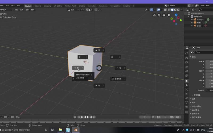Image resolution: width=213 pixels, height=133 pixels.
Task: Choose 左 (left view) in pie menu
Action: [78, 68]
